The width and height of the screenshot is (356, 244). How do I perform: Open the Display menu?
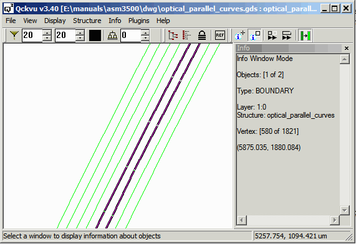(55, 21)
